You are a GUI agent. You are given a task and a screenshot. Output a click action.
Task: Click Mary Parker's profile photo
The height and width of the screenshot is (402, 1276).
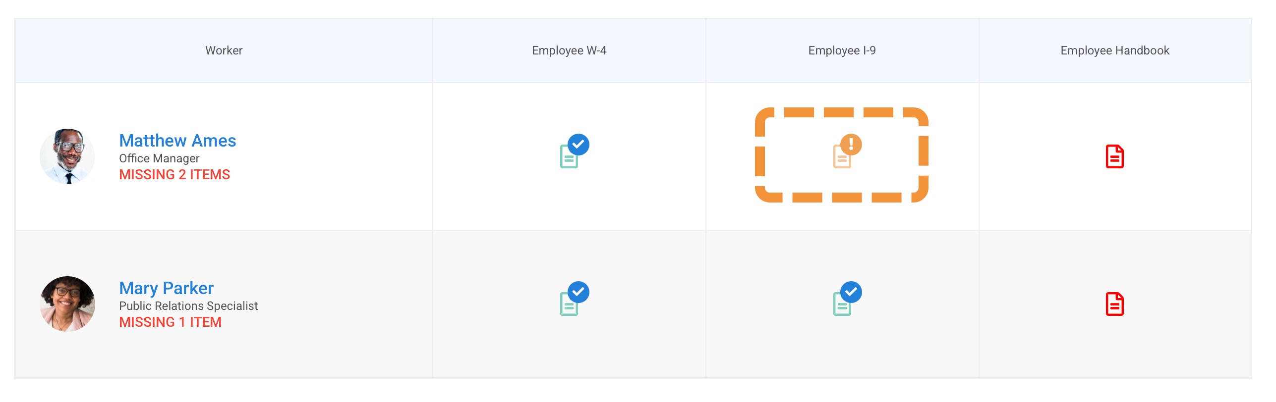click(x=67, y=304)
